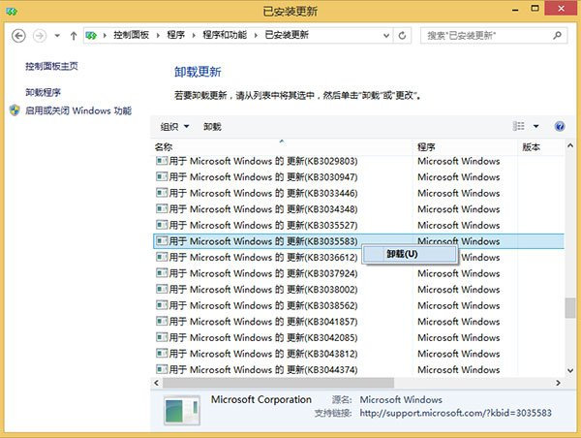
Task: Click the icon of KB3044374 update
Action: point(162,369)
